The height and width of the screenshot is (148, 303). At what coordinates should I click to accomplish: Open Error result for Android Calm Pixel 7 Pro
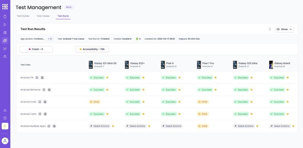click(203, 114)
